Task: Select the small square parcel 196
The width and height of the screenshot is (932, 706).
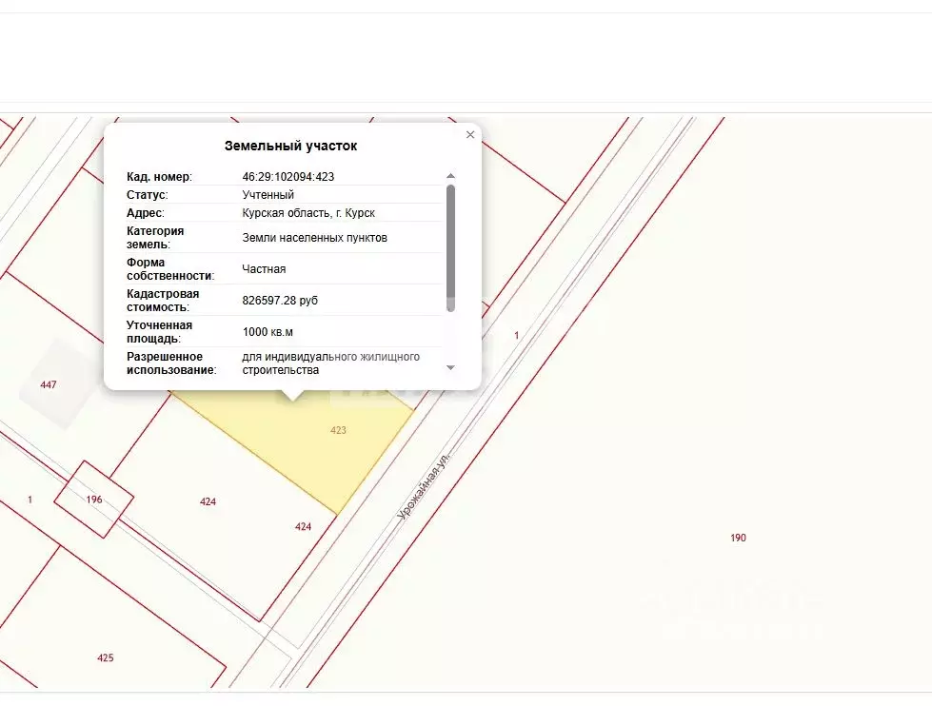Action: (x=94, y=500)
